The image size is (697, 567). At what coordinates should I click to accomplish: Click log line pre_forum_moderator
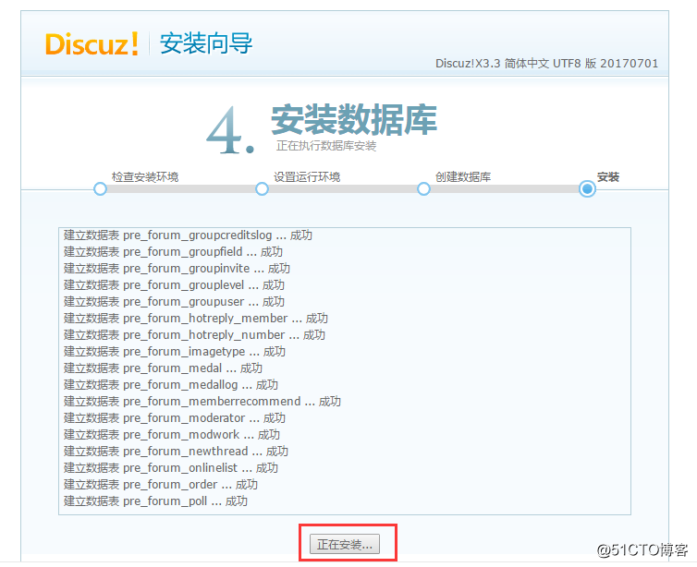[174, 418]
